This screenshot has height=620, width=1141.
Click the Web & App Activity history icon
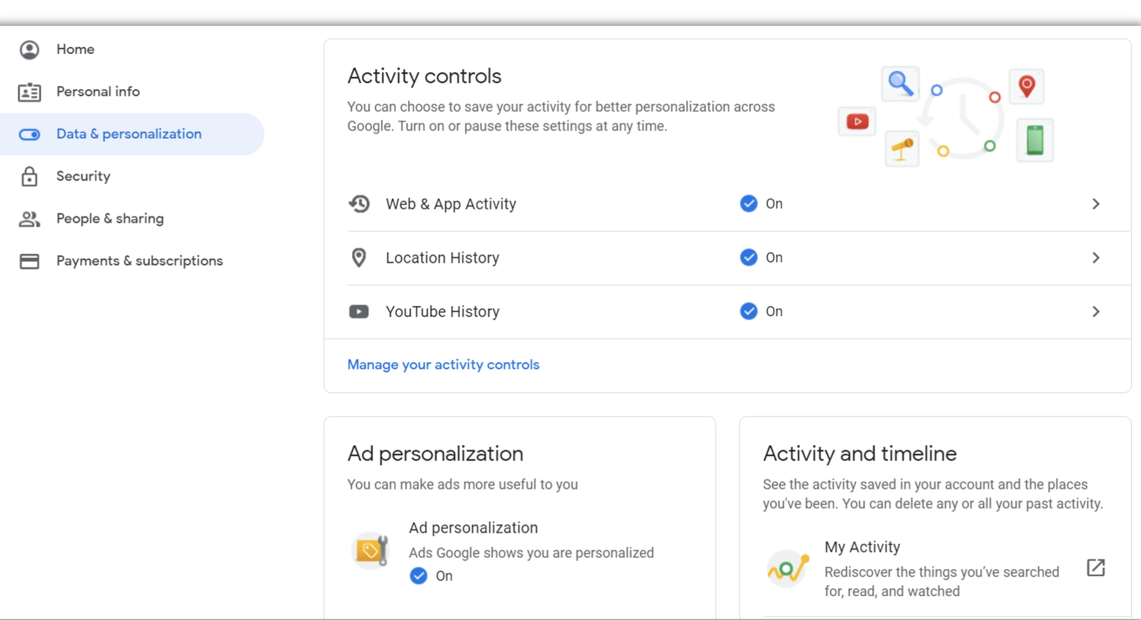click(x=359, y=204)
